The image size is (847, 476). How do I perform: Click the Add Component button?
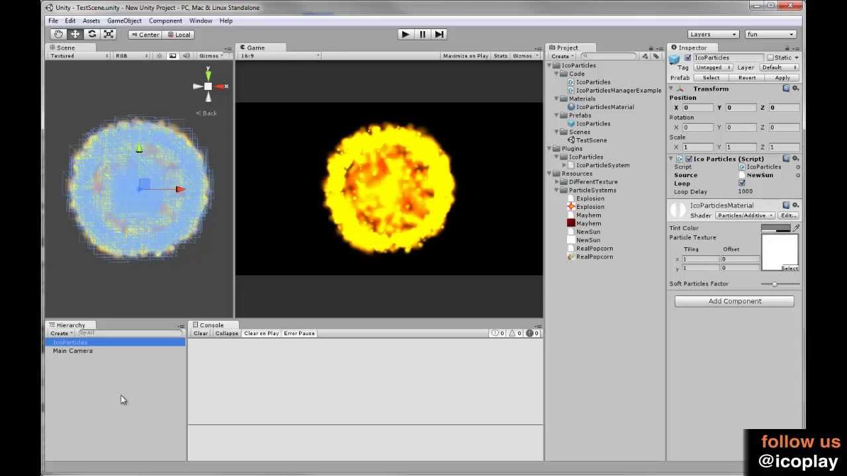pyautogui.click(x=735, y=301)
